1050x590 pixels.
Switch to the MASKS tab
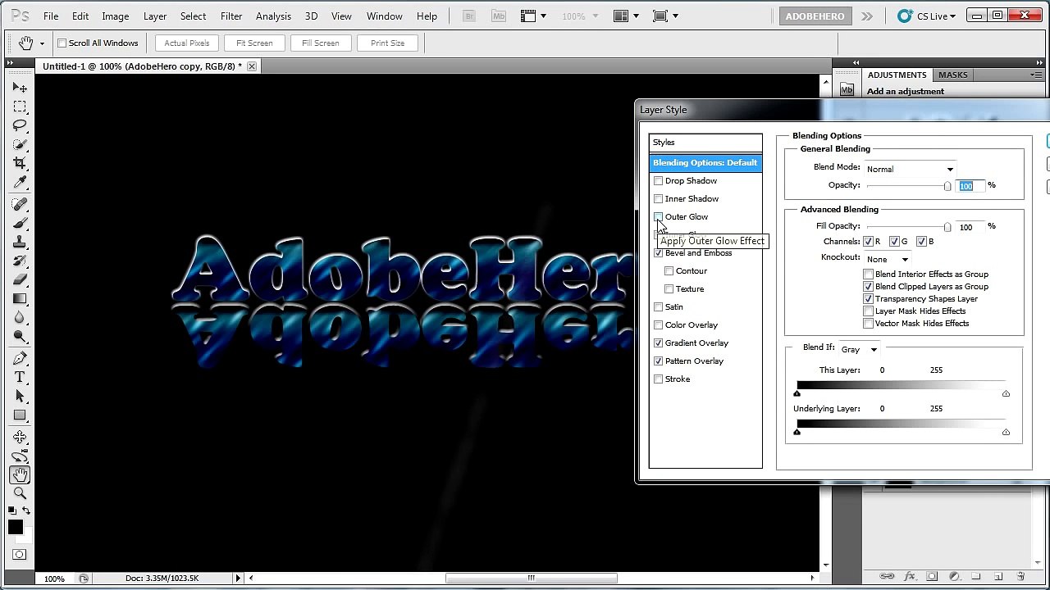pyautogui.click(x=953, y=75)
